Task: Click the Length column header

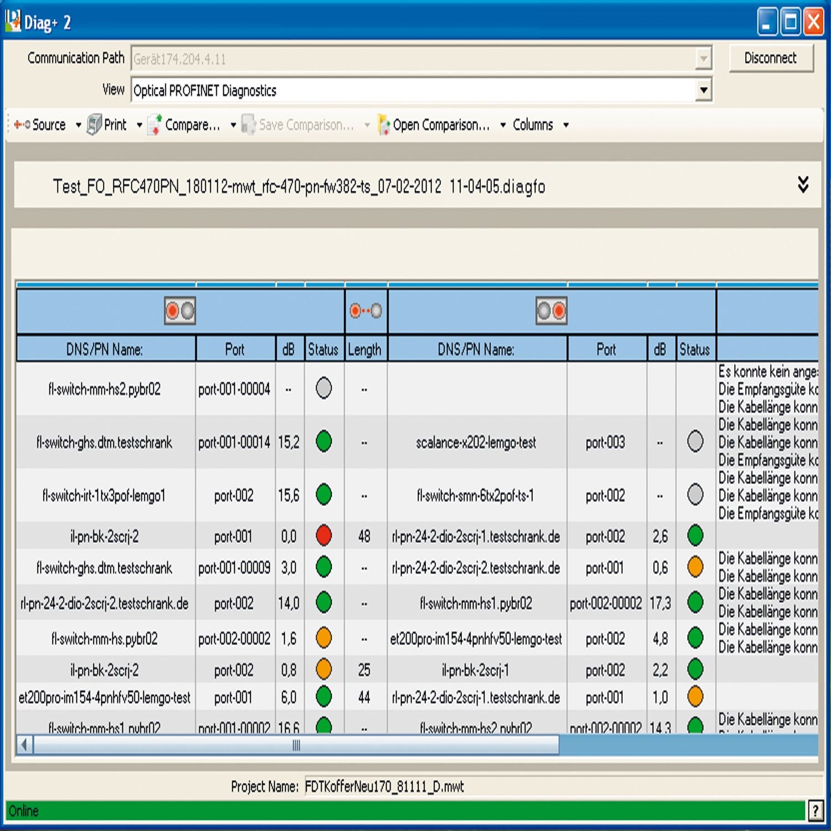Action: pos(365,350)
